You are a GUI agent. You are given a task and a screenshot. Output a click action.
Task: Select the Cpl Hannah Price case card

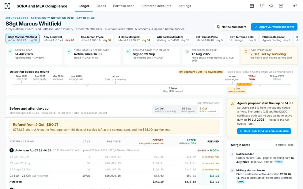point(209,39)
